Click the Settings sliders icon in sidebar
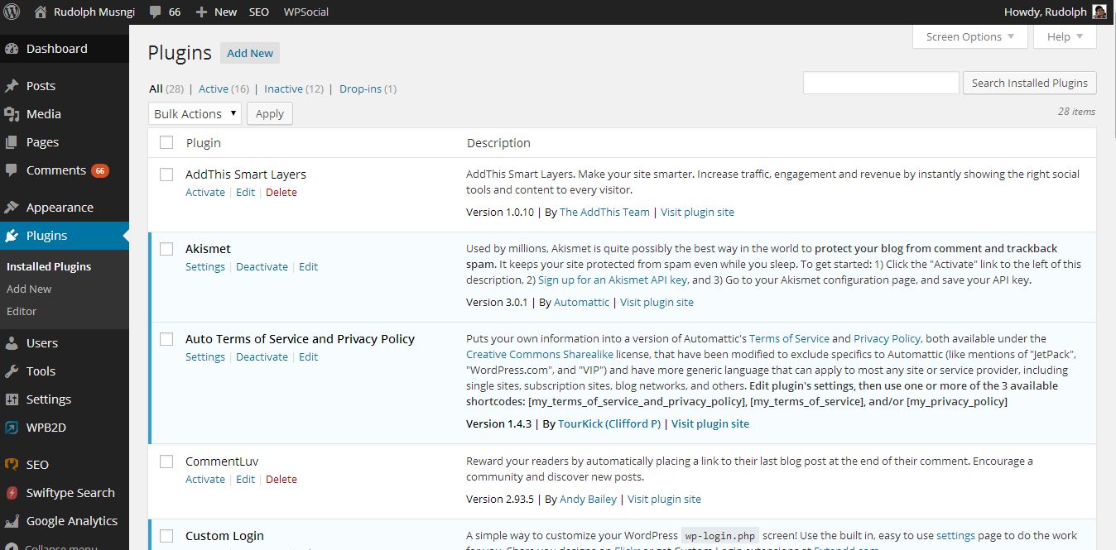1116x550 pixels. click(12, 399)
